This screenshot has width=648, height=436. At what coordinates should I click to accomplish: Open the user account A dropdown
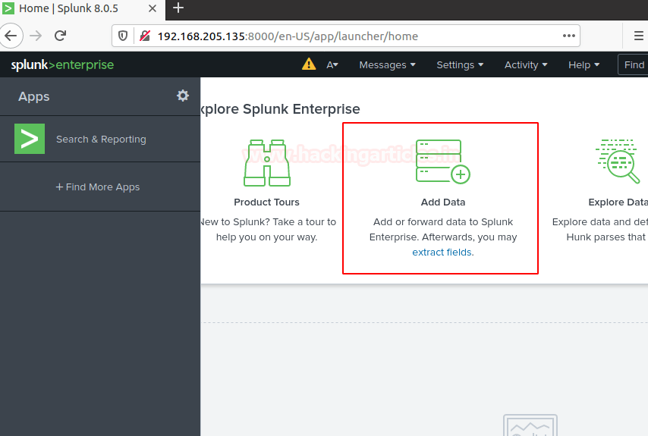coord(332,65)
